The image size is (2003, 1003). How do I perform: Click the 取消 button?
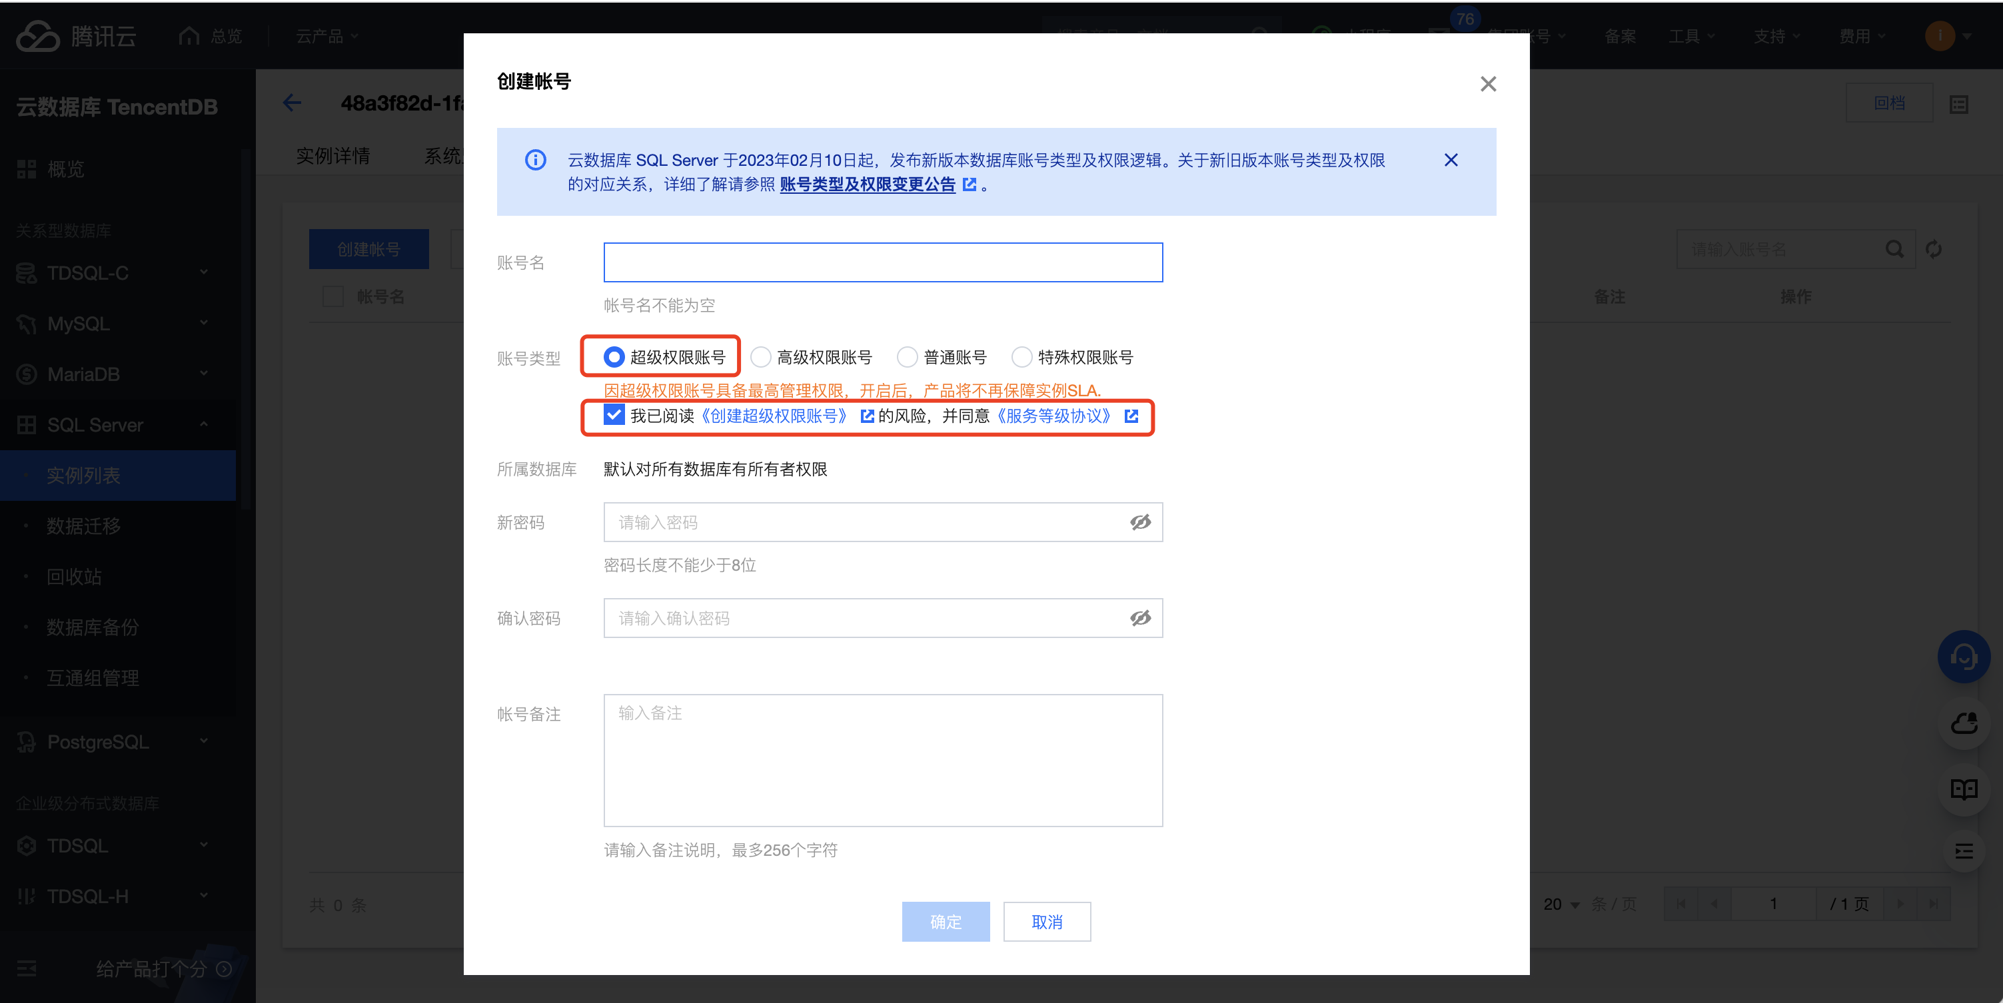(x=1047, y=922)
